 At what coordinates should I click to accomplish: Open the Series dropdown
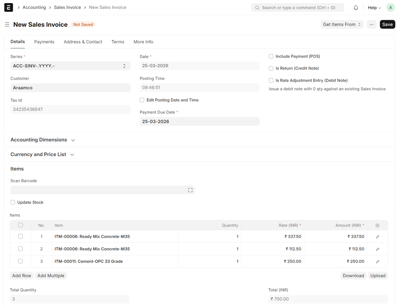pyautogui.click(x=70, y=66)
